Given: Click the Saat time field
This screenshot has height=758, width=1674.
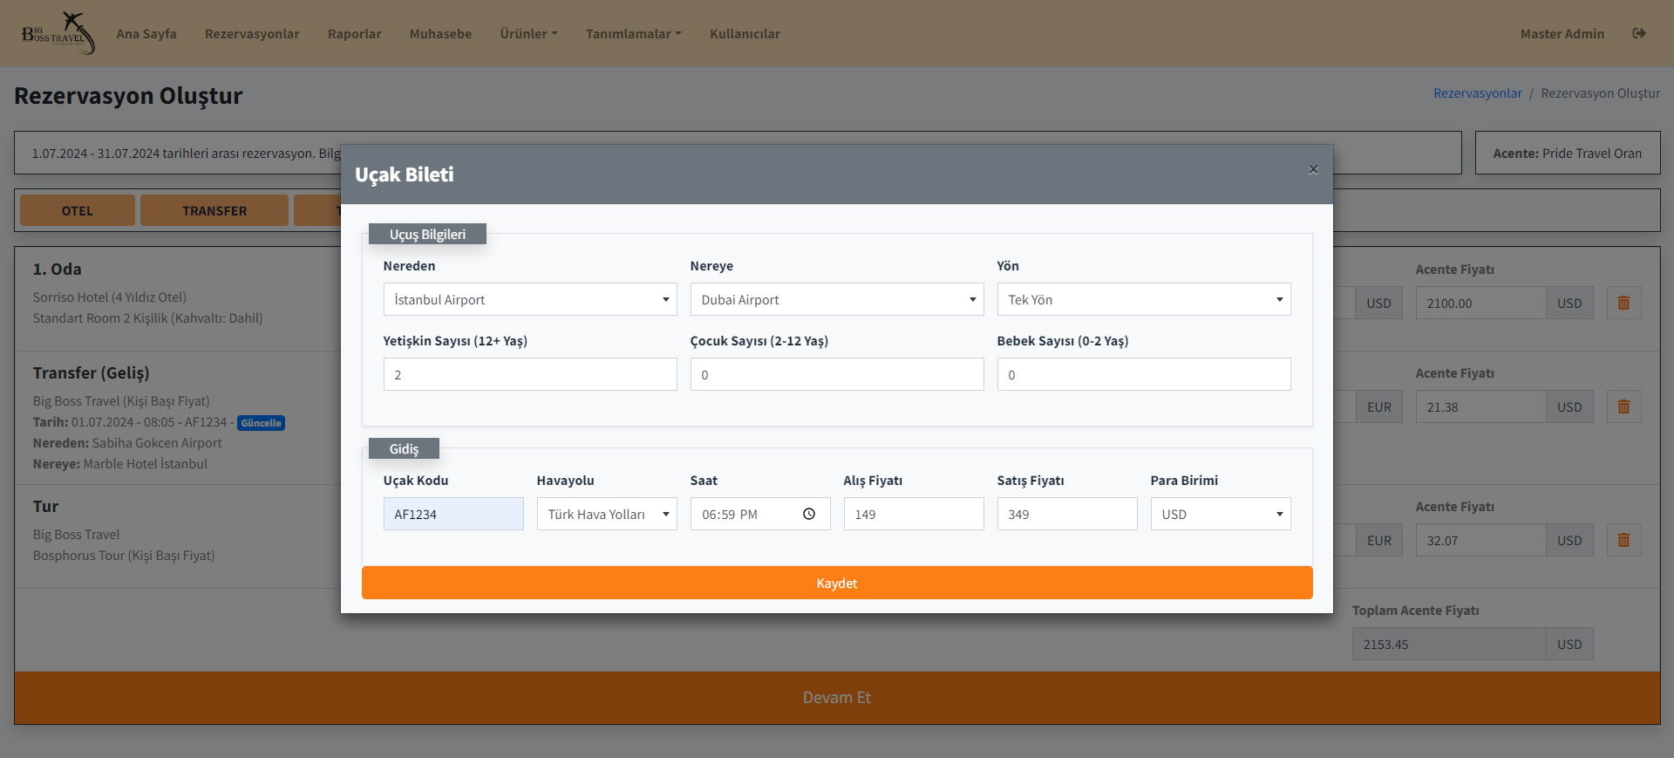Looking at the screenshot, I should [760, 514].
